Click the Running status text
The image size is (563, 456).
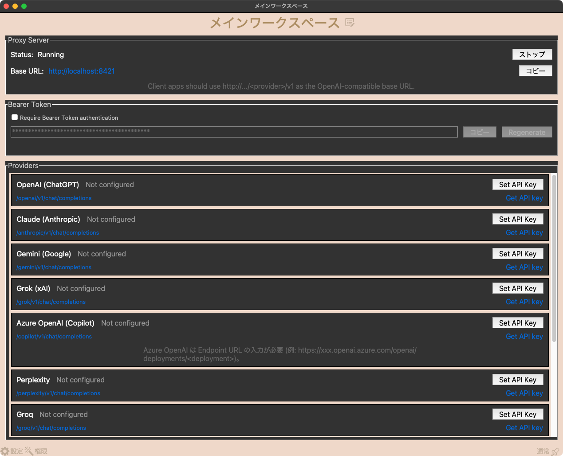pyautogui.click(x=51, y=55)
